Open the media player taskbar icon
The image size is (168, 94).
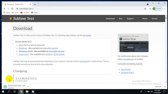[33, 92]
